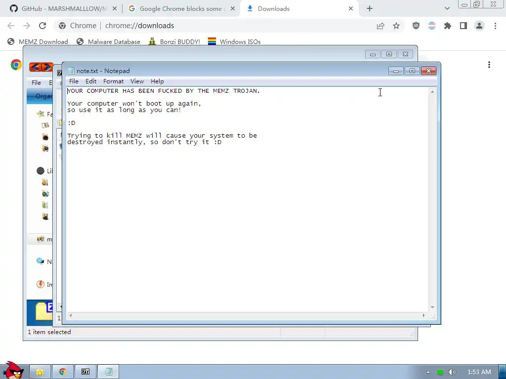Open the striped flag extension icon

tap(432, 26)
